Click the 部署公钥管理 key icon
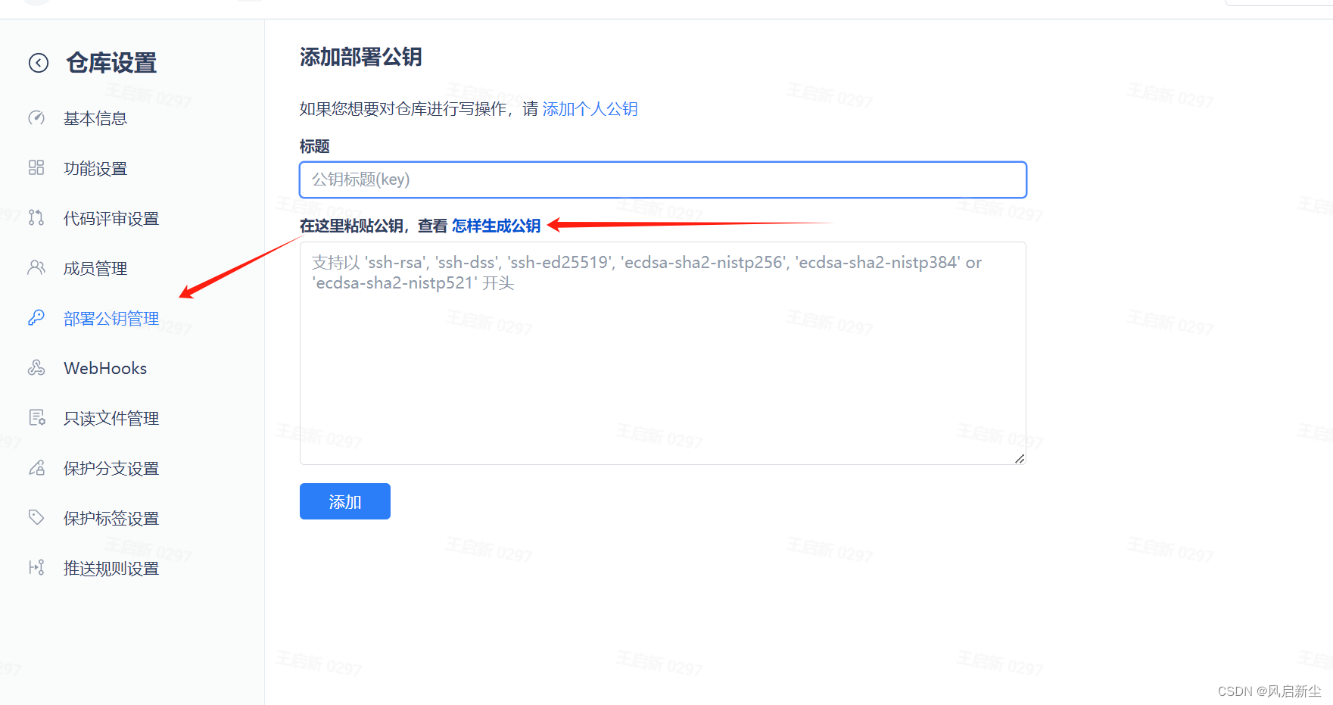1333x705 pixels. coord(36,317)
